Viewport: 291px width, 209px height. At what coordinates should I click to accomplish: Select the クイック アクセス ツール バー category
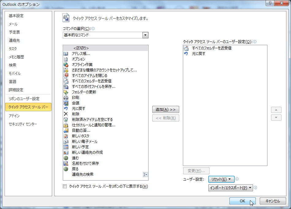pyautogui.click(x=28, y=107)
